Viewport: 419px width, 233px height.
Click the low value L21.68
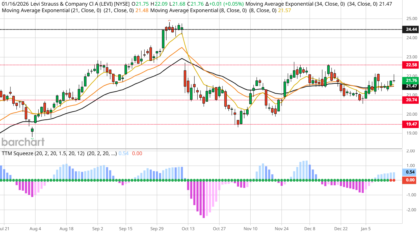[177, 4]
